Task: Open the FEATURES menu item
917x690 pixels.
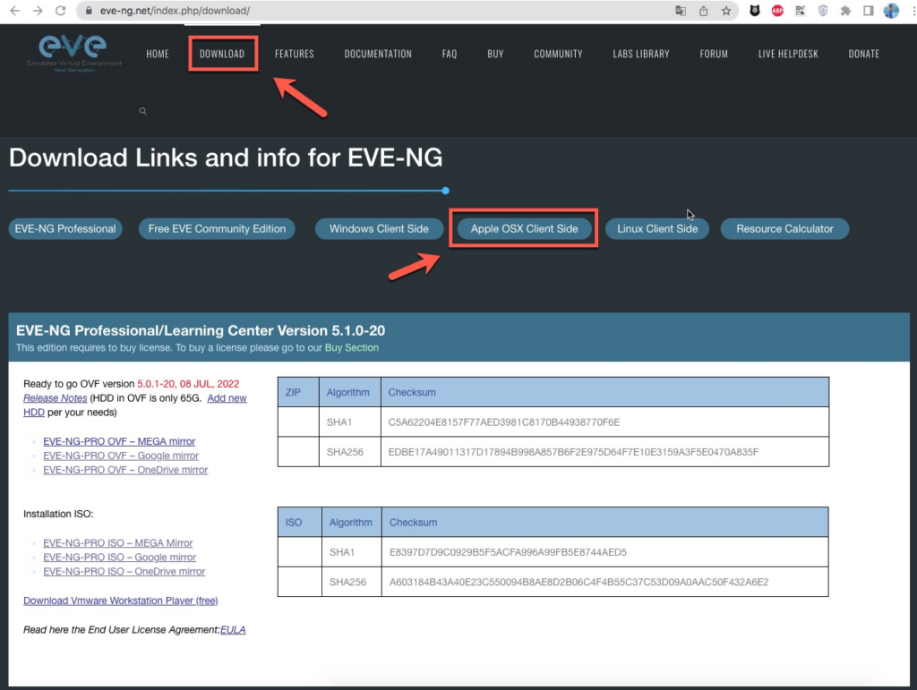Action: [x=294, y=54]
